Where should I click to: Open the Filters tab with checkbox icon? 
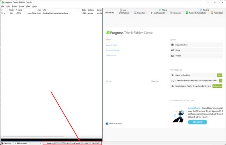click(160, 10)
